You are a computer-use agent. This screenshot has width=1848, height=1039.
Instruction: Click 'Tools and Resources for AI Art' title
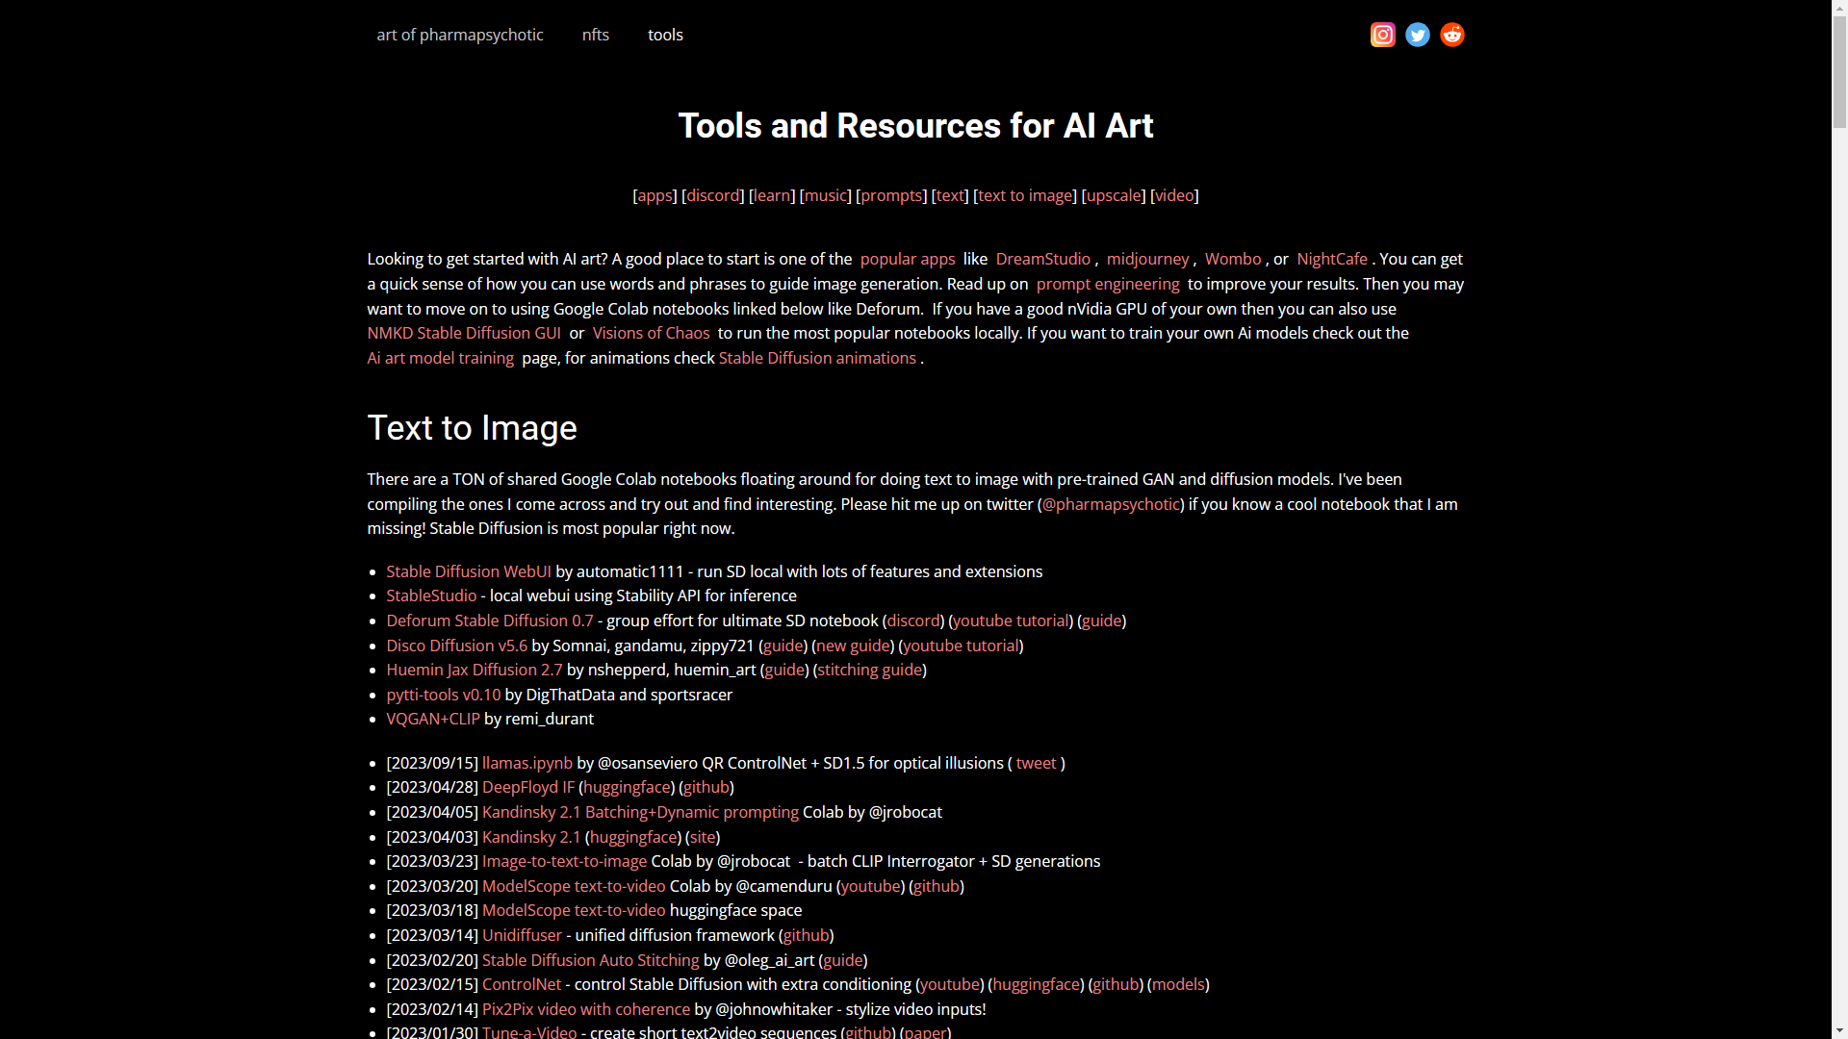pyautogui.click(x=915, y=126)
